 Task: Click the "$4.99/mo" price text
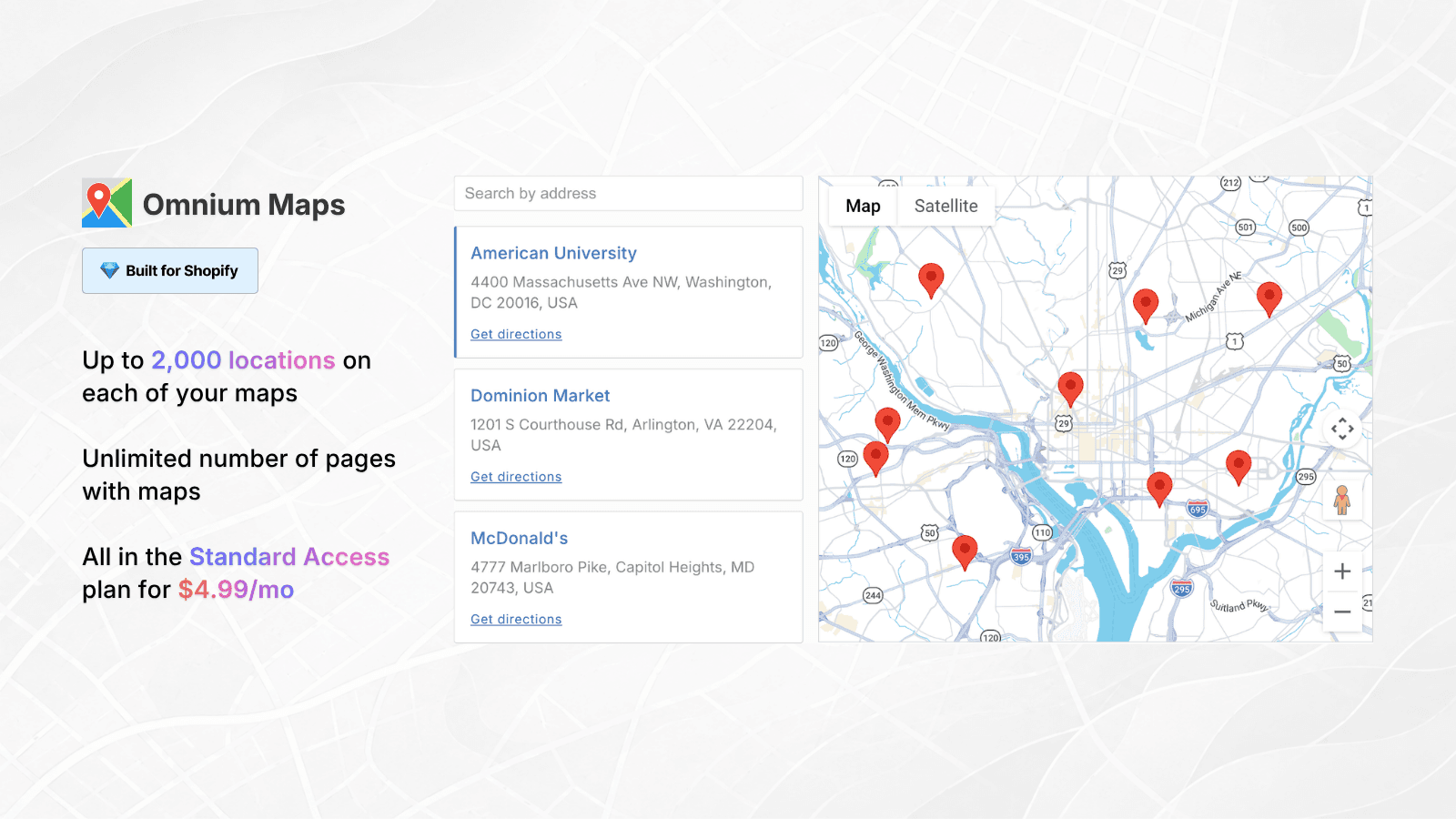coord(236,590)
